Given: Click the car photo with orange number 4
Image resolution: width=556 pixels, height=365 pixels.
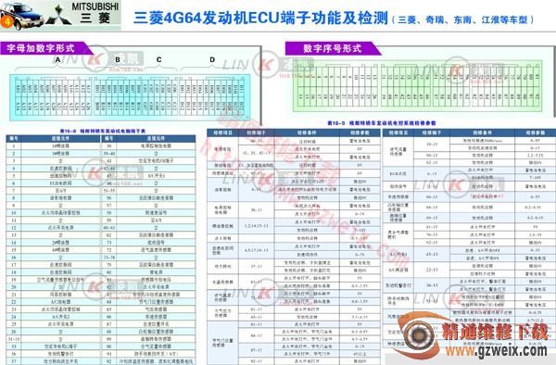Looking at the screenshot, I should (22, 16).
